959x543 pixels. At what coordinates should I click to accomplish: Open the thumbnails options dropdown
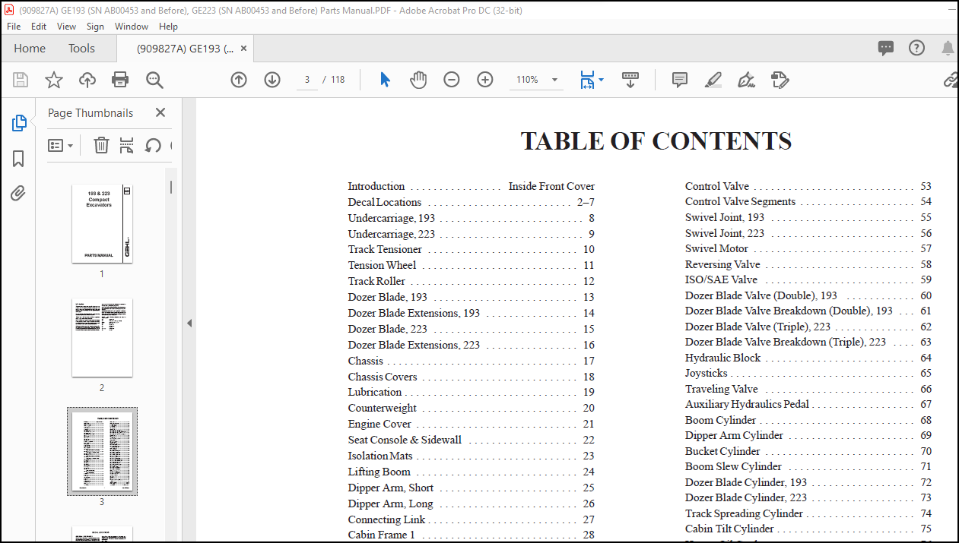pos(61,145)
